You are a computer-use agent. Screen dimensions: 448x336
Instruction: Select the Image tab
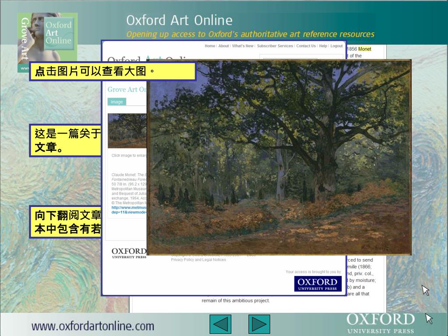[x=116, y=101]
